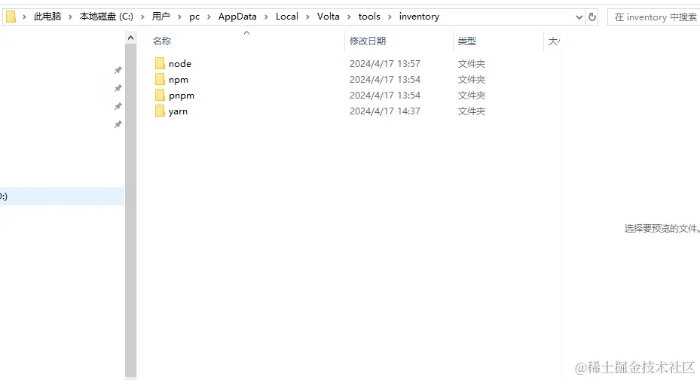Select the highlighted drive item in the navigation pane

[x=62, y=196]
